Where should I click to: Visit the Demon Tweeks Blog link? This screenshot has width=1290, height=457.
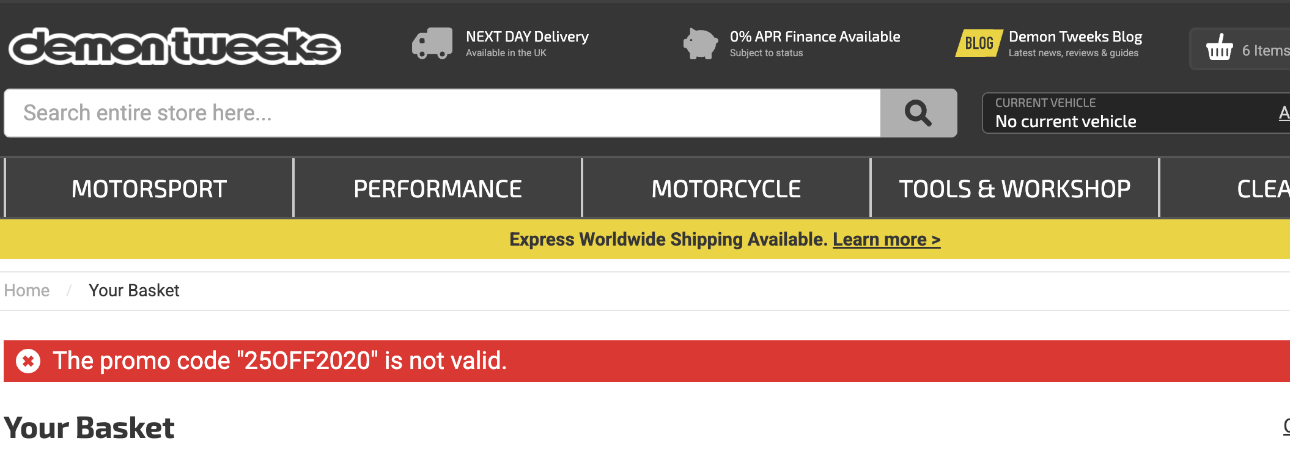(1075, 37)
